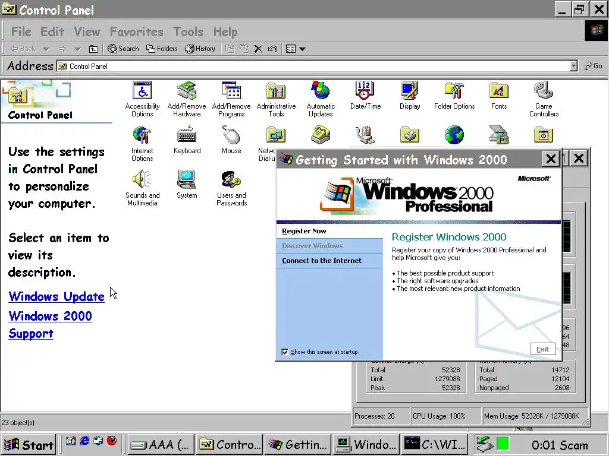Open the Edit menu

pyautogui.click(x=52, y=32)
